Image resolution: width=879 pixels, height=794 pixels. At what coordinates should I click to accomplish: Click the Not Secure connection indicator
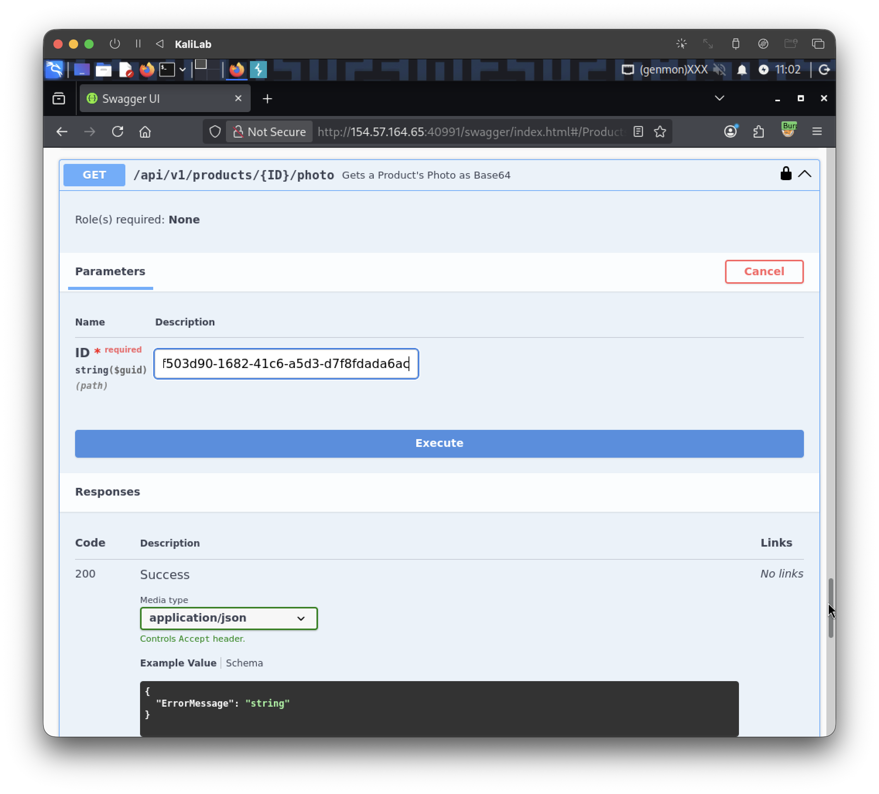[x=269, y=131]
